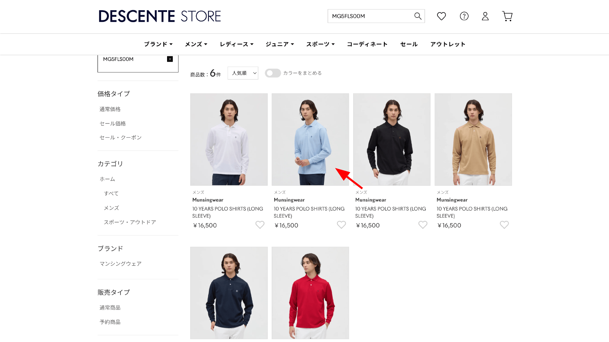
Task: Open the アウトレット nav item
Action: [x=448, y=44]
